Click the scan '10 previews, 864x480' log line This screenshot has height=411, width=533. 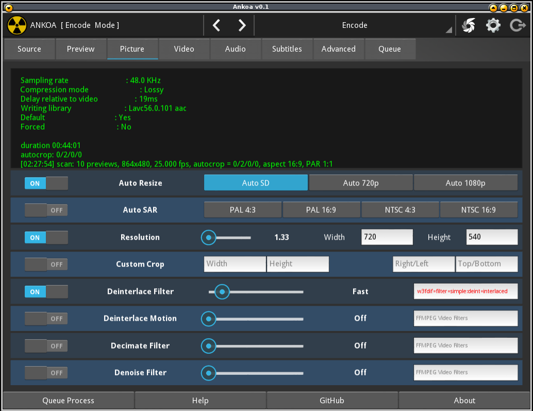point(176,164)
